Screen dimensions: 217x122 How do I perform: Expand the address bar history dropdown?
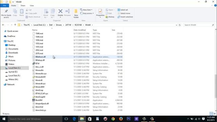point(176,25)
